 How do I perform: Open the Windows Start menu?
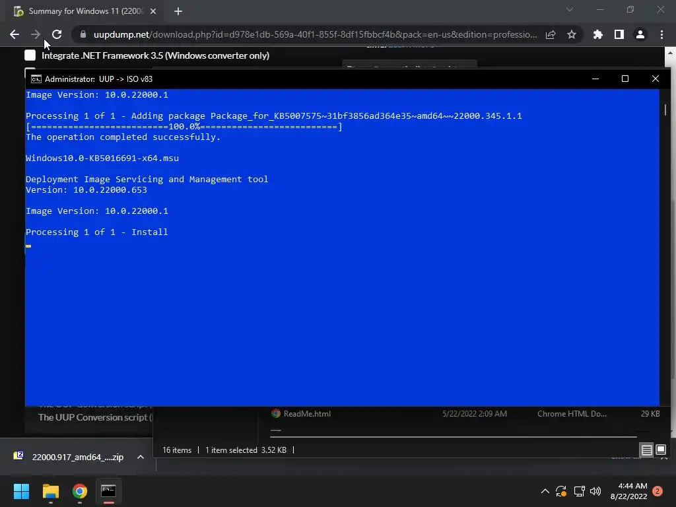(x=21, y=491)
